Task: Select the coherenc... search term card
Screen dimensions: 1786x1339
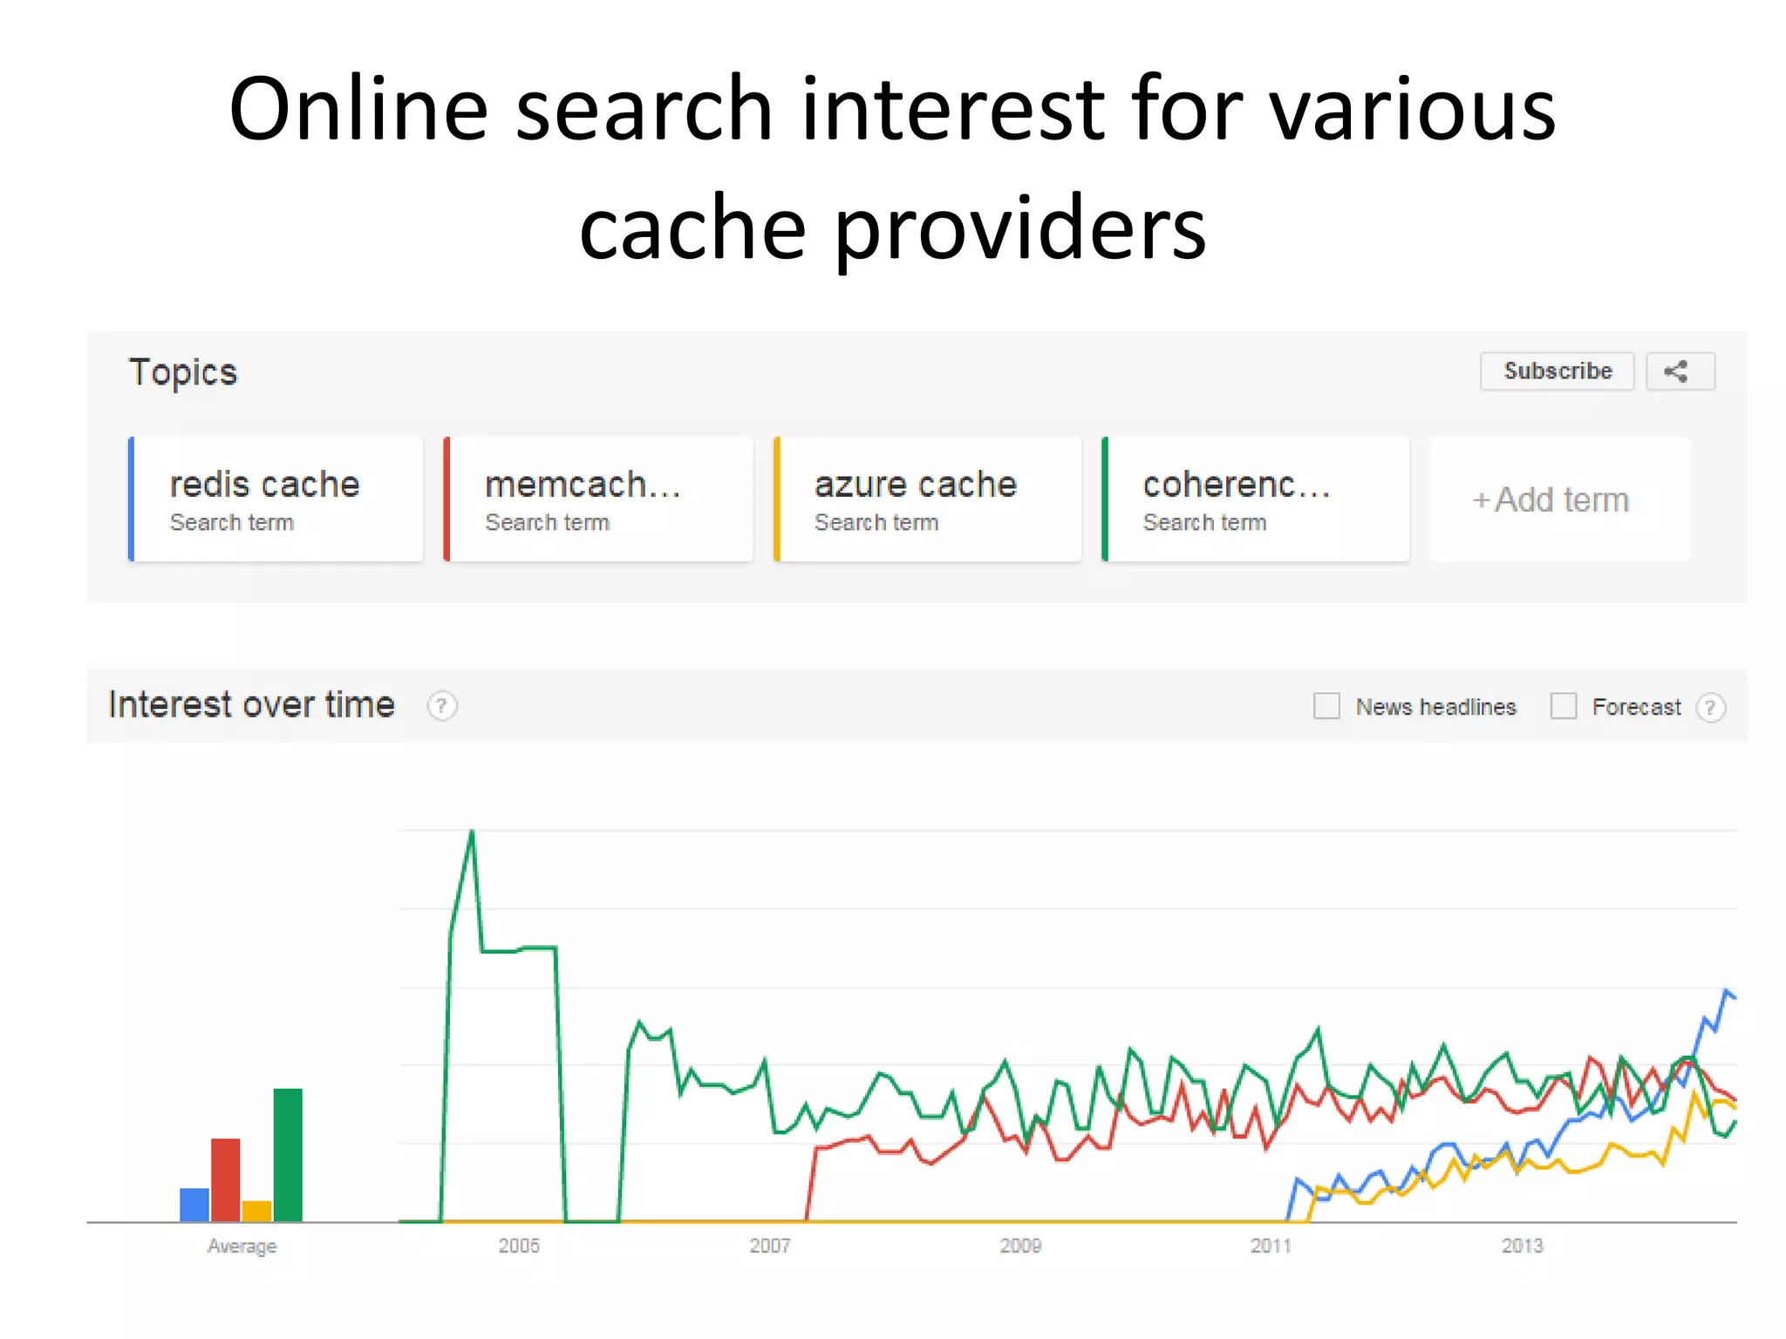Action: click(x=1256, y=500)
